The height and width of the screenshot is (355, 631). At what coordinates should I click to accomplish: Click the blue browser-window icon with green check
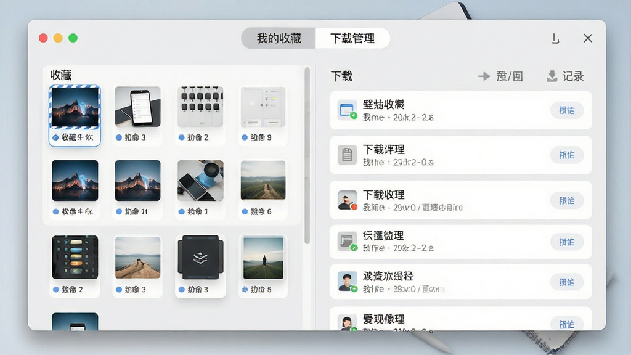click(x=347, y=110)
